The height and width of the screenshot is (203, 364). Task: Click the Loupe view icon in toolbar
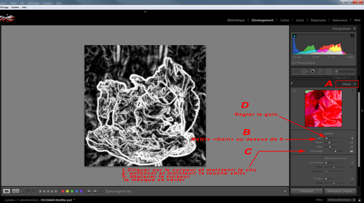pos(6,191)
